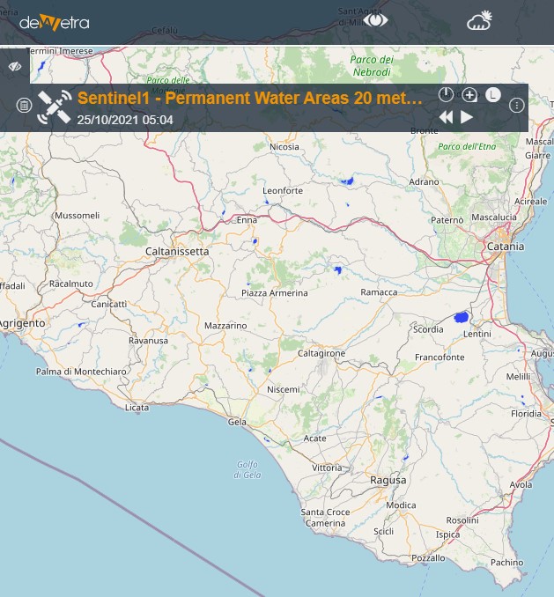This screenshot has width=554, height=597.
Task: Click the Francofonte map label
Action: click(440, 357)
